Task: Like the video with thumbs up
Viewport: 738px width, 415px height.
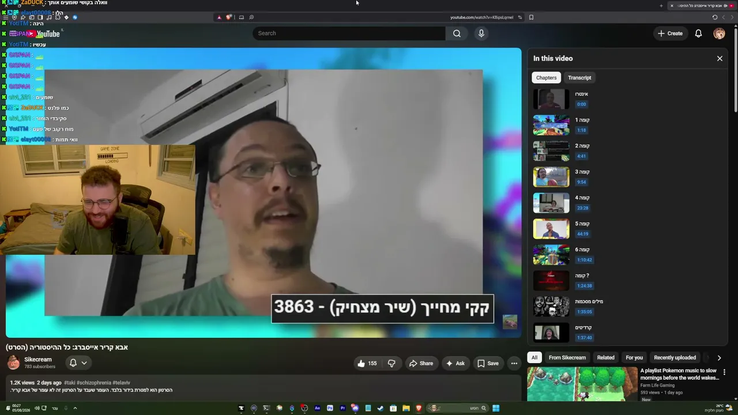Action: tap(367, 363)
